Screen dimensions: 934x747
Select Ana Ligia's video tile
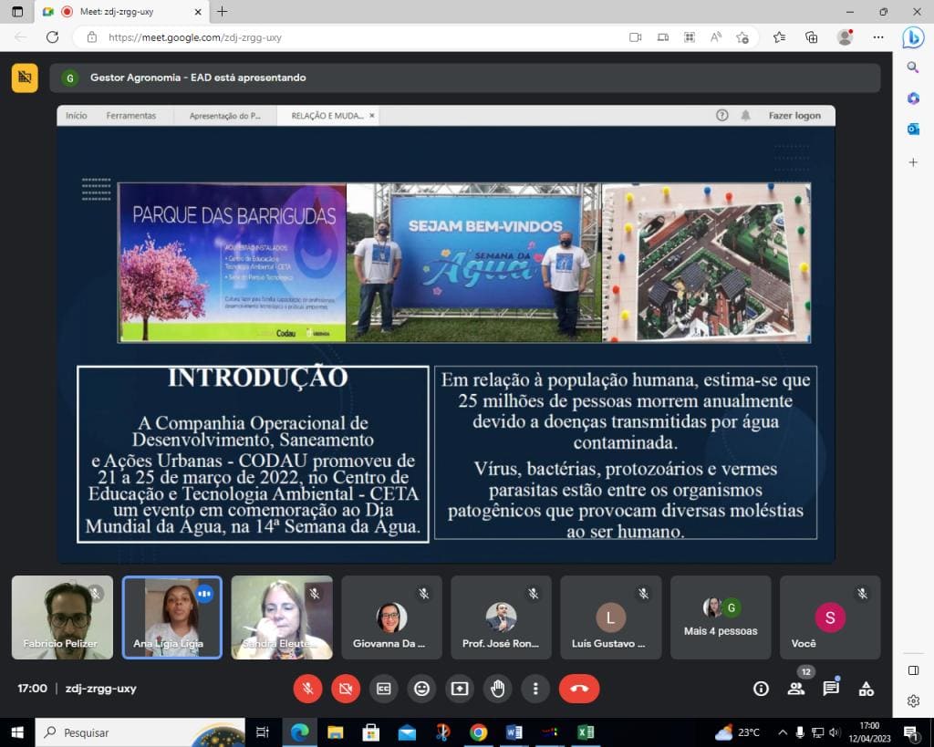[x=172, y=617]
